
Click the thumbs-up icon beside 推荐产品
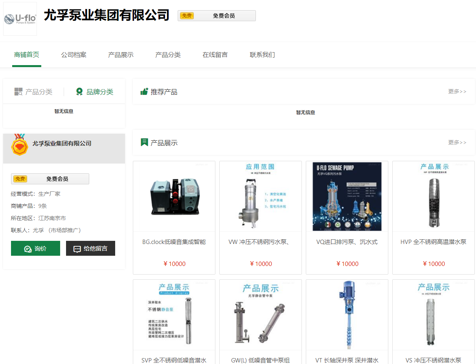click(144, 91)
